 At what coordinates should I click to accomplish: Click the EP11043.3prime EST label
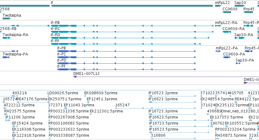[79, 105]
